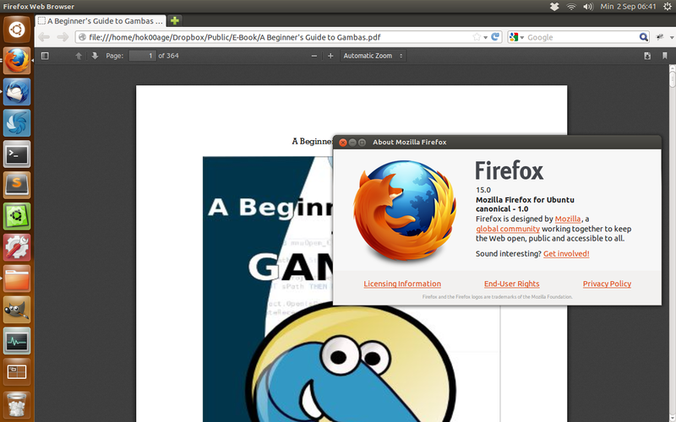676x422 pixels.
Task: Open system settings wrench icon
Action: (x=17, y=247)
